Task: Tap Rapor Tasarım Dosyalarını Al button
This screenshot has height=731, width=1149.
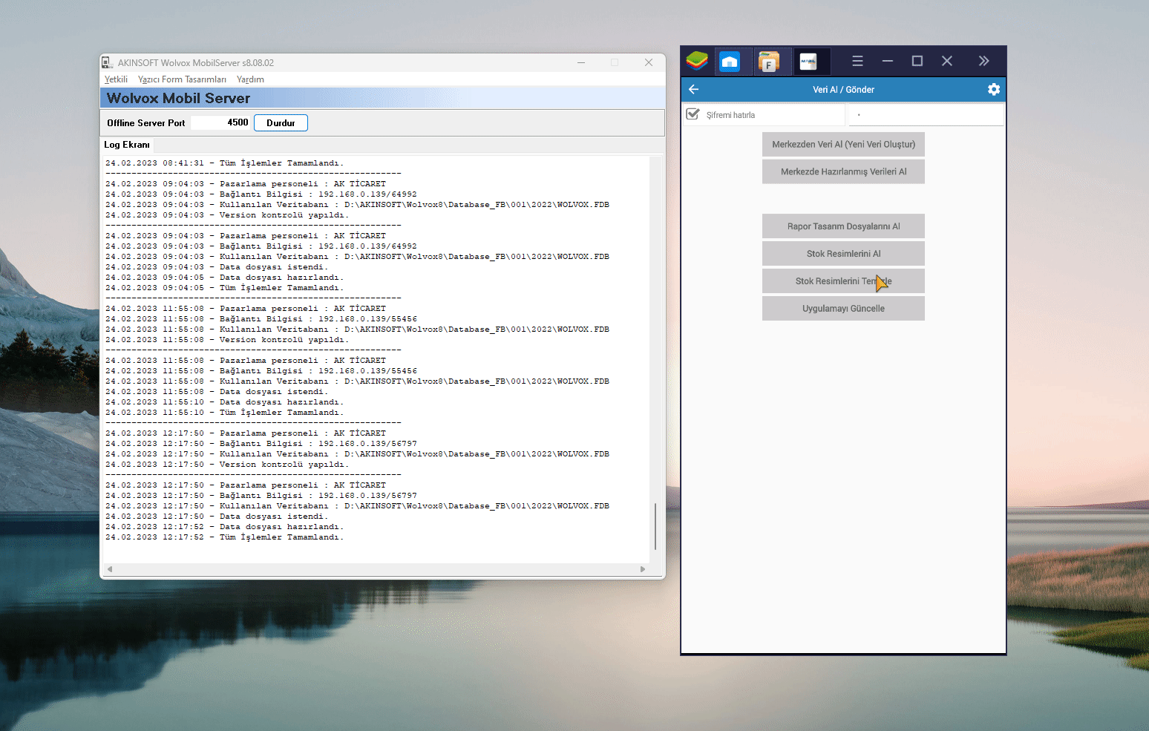Action: [x=843, y=226]
